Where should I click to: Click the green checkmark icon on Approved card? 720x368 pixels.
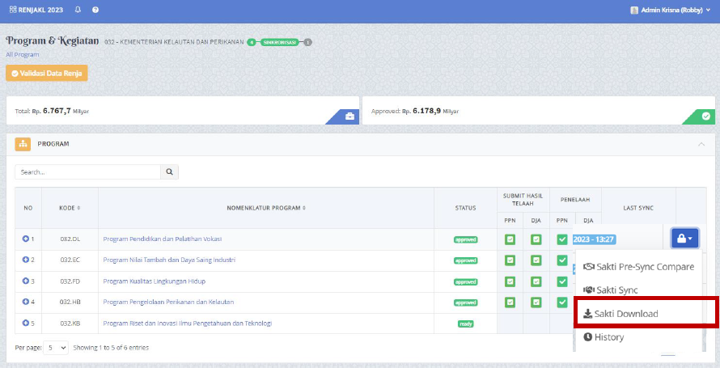pyautogui.click(x=705, y=117)
